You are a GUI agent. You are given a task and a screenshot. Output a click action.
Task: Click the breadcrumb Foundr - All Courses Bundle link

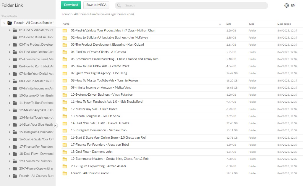pyautogui.click(x=98, y=14)
